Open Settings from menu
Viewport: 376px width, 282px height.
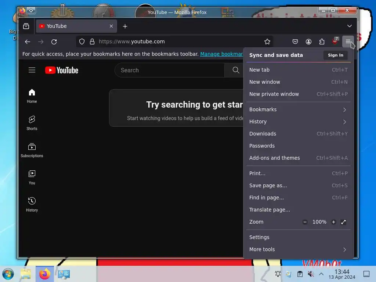click(299, 238)
